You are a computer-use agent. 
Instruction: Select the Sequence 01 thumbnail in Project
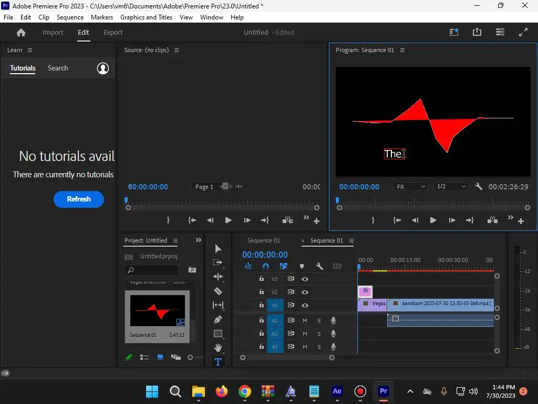[x=158, y=310]
